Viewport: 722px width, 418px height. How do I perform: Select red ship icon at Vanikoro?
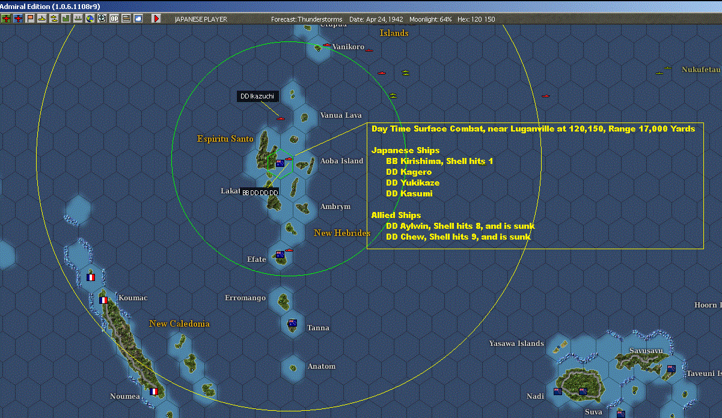click(x=327, y=45)
